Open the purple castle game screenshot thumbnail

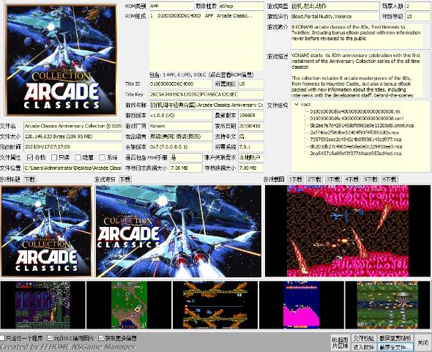43,305
